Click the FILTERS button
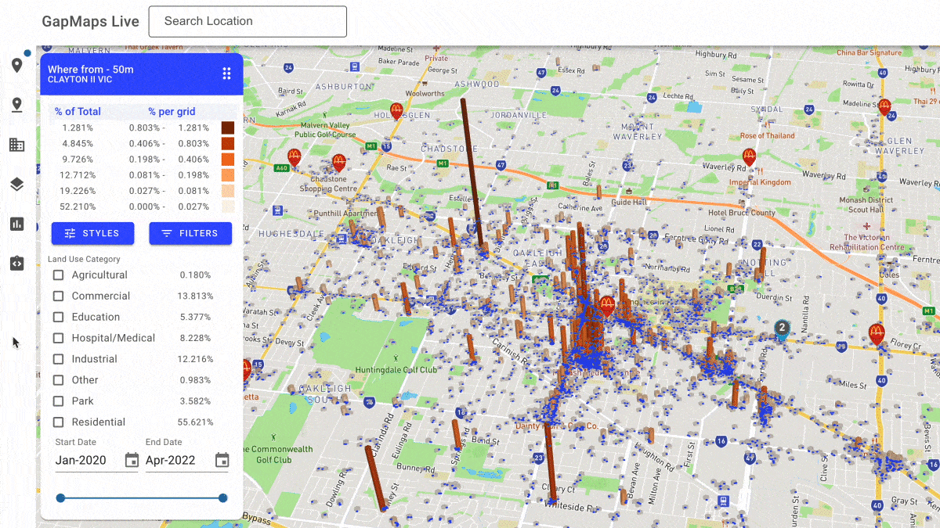This screenshot has width=940, height=528. [190, 233]
